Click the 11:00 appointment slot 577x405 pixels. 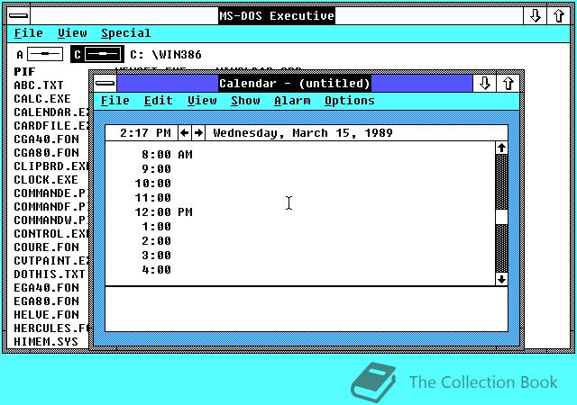coord(300,198)
